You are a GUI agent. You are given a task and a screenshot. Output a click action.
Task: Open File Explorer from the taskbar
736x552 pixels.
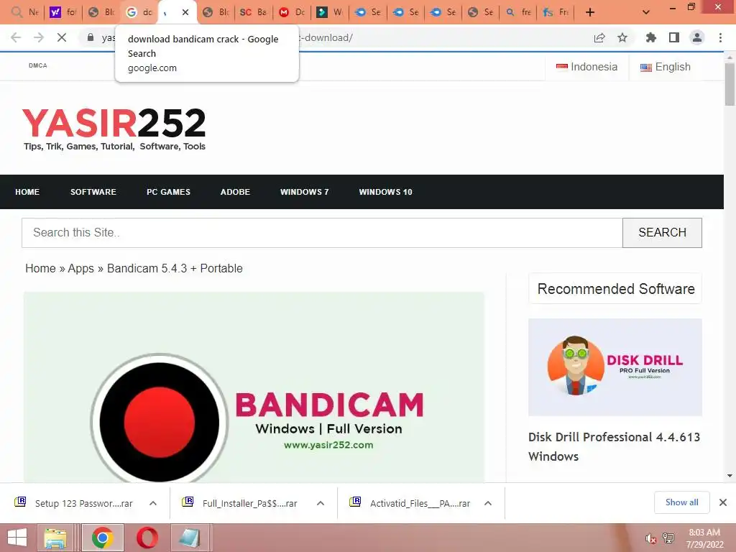click(55, 538)
